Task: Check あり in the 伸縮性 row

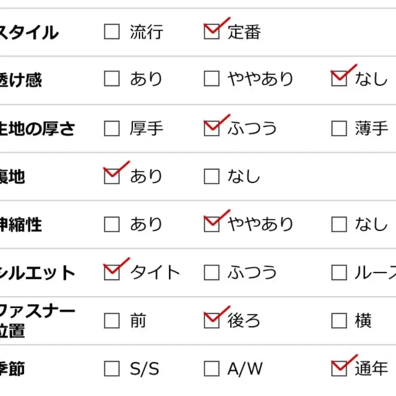Action: click(111, 225)
